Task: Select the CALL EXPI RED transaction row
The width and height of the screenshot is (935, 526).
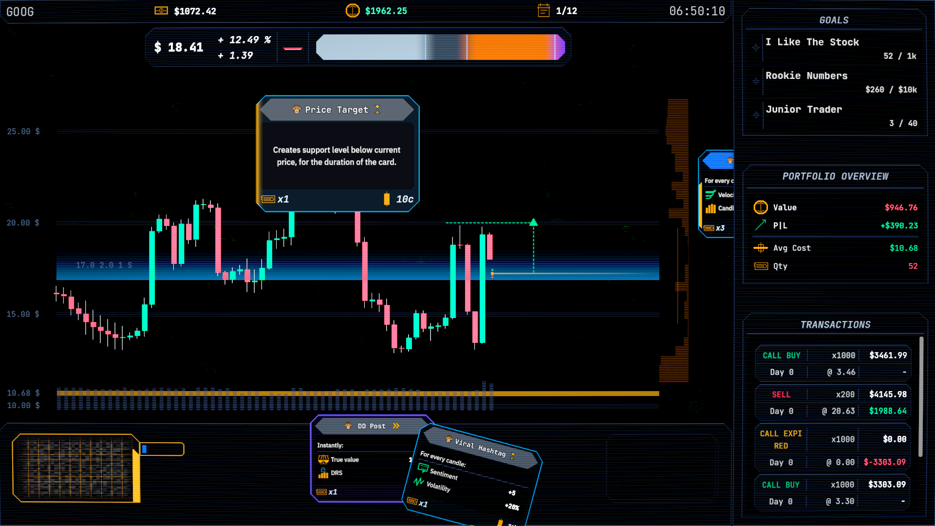Action: pos(833,448)
